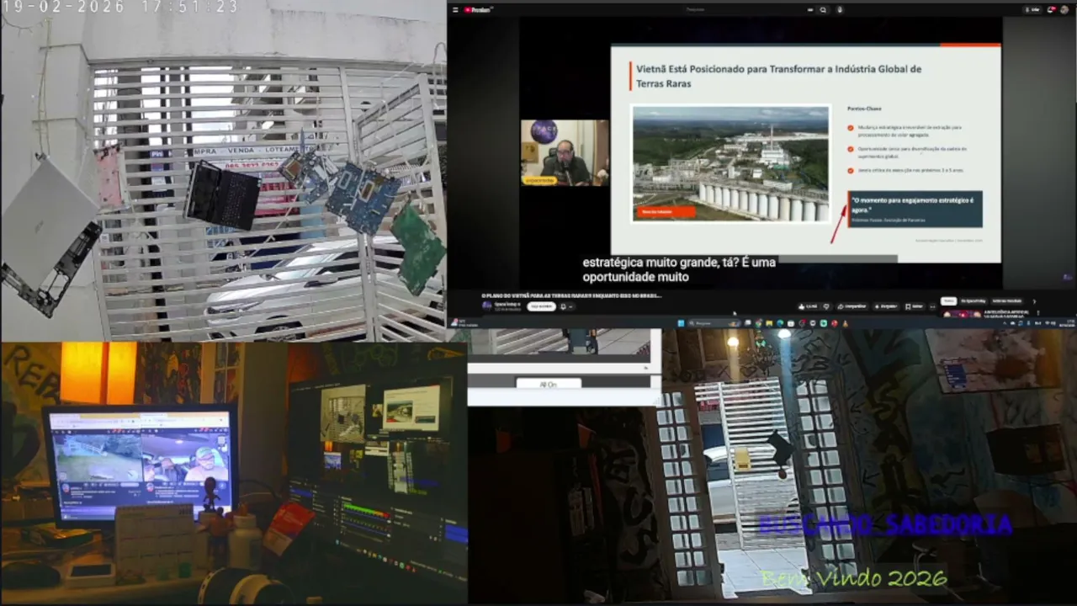Open Space Today channel avatar
This screenshot has height=606, width=1077.
click(x=486, y=306)
